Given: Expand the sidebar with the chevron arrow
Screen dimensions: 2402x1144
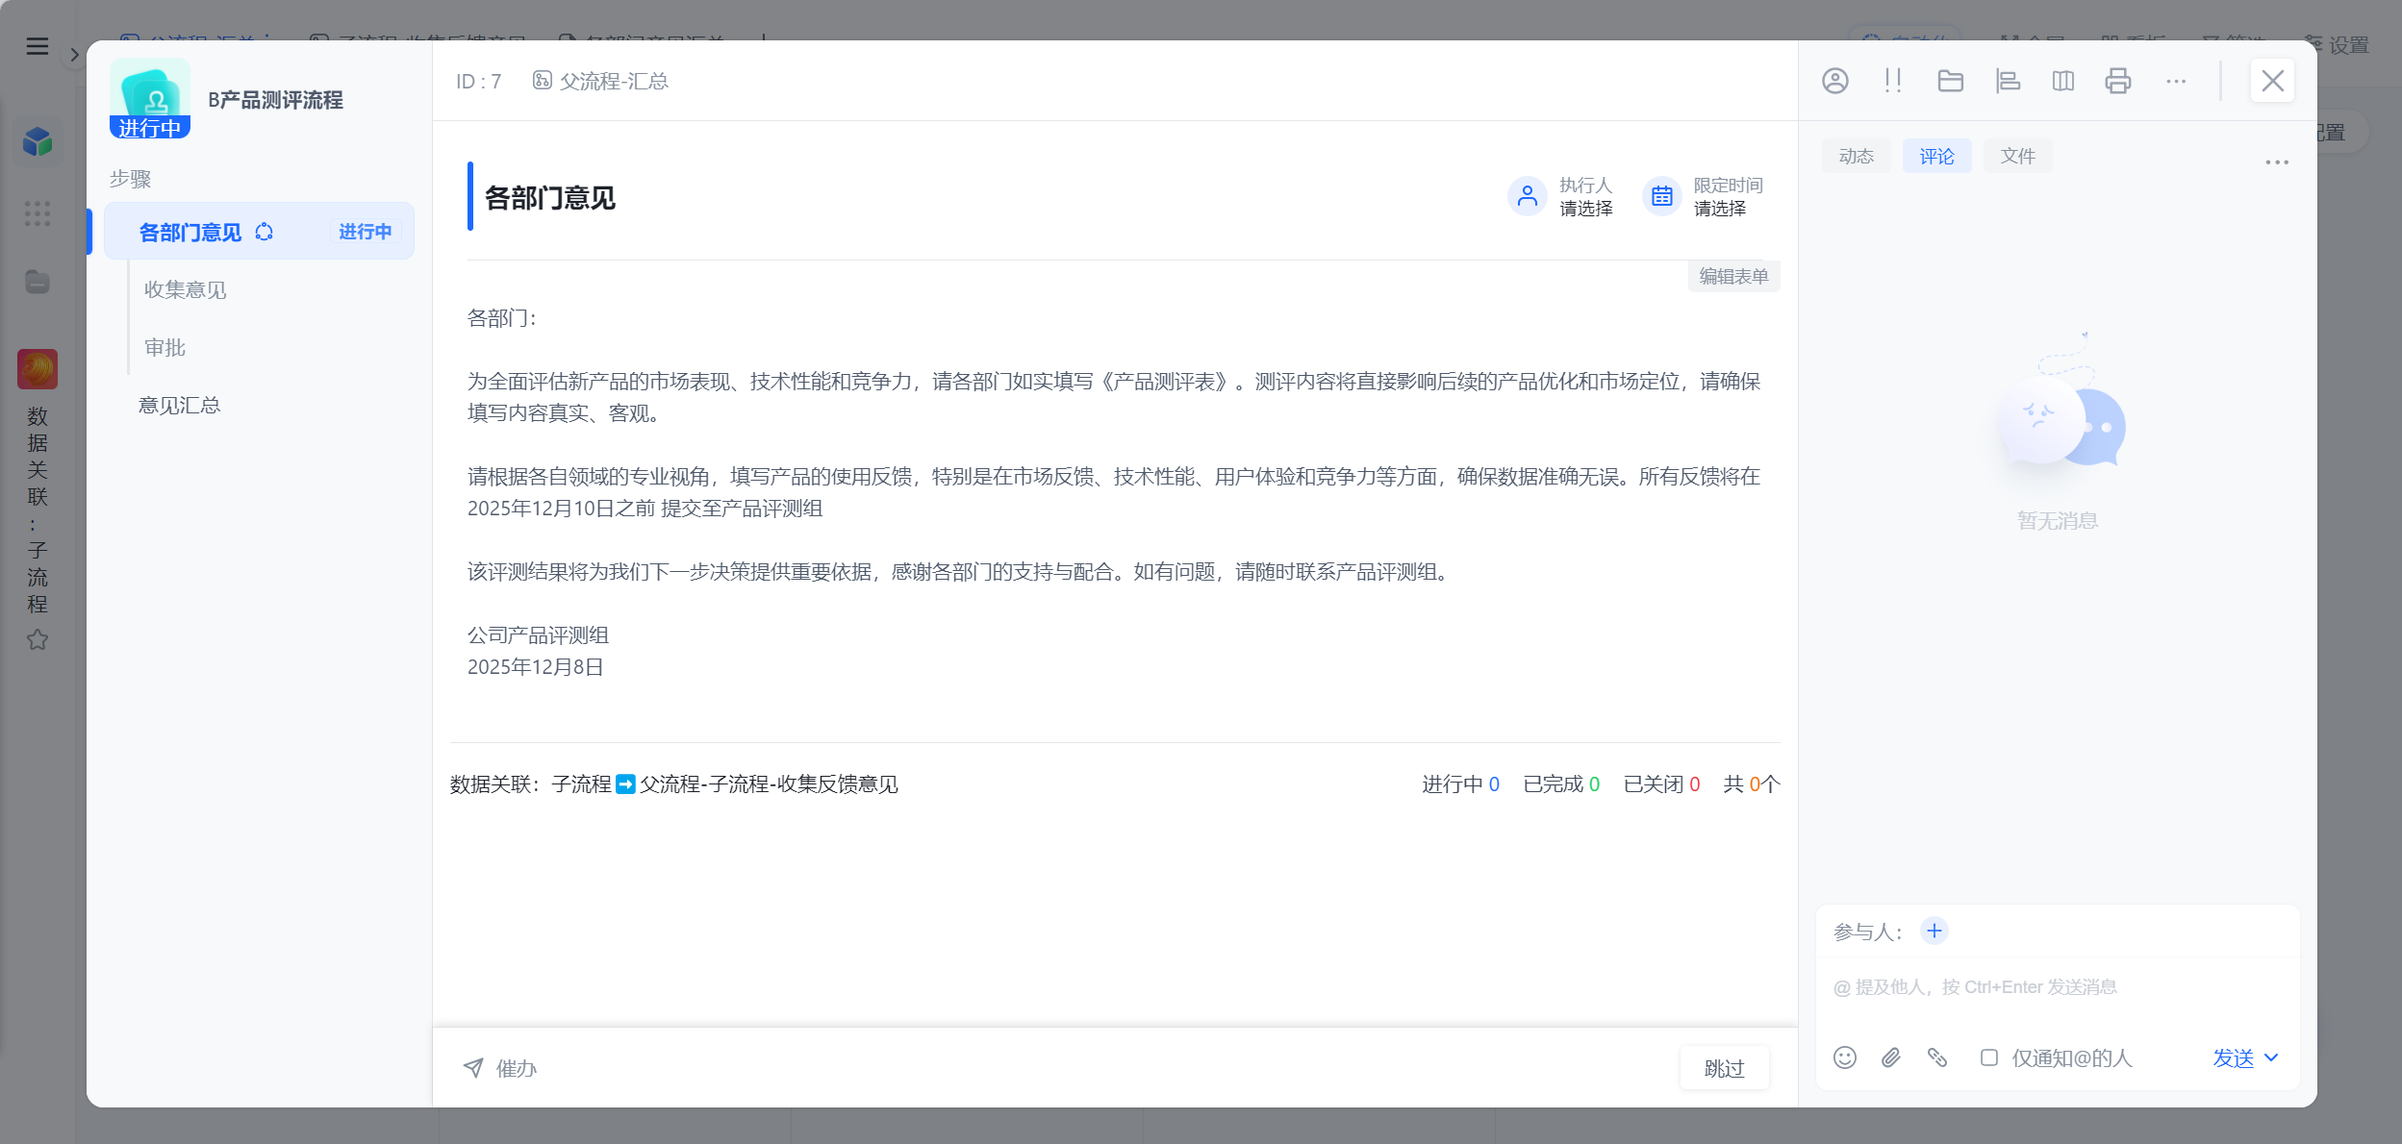Looking at the screenshot, I should click(74, 55).
